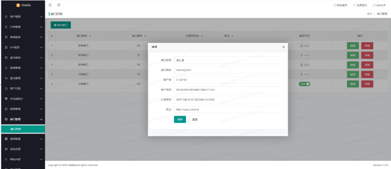Click the home icon beside 网站首页
Viewport: 391px width, 169px height.
click(335, 5)
